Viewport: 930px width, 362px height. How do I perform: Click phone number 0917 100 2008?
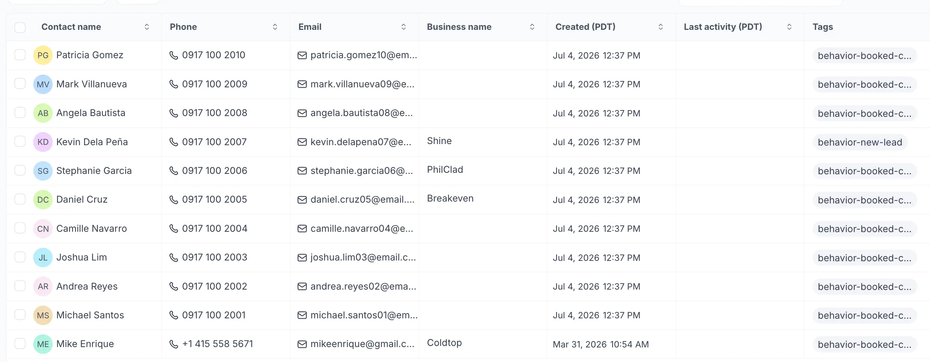point(215,113)
